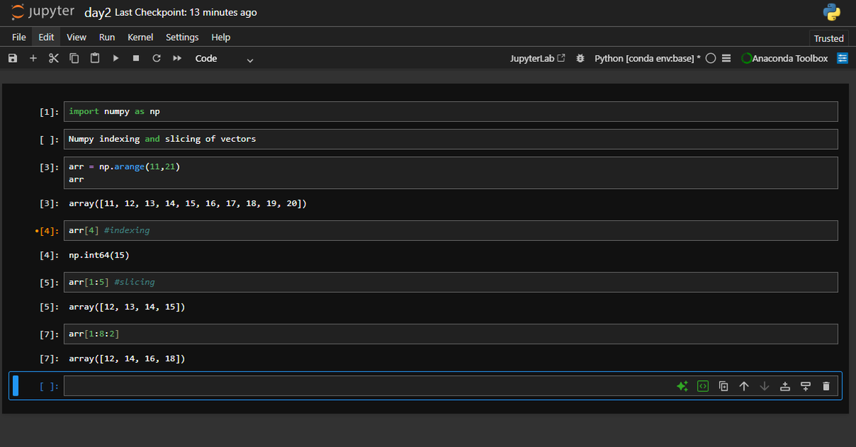
Task: Enable the debugger bug icon
Action: 581,58
